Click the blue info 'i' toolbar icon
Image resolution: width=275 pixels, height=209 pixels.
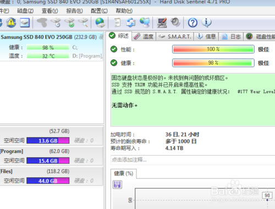[207, 22]
